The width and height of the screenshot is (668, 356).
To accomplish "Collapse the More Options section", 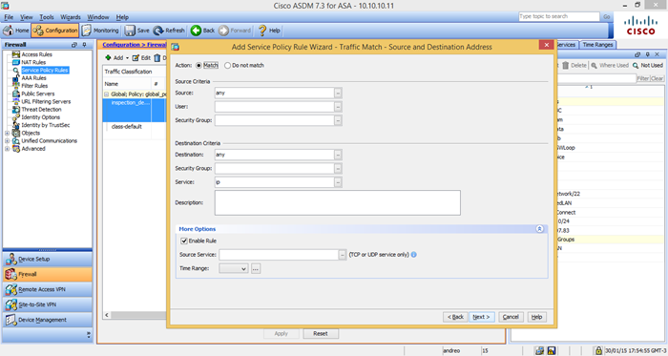I will tap(539, 229).
